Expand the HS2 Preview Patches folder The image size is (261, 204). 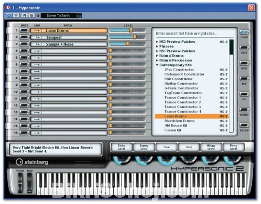pyautogui.click(x=157, y=42)
